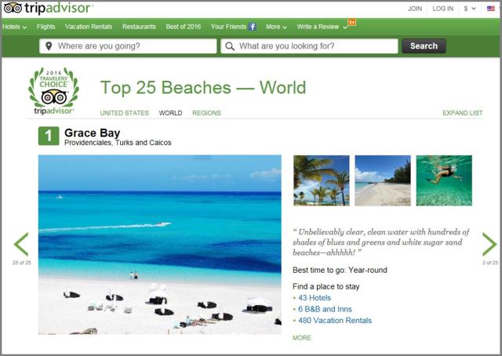The height and width of the screenshot is (356, 502).
Task: Focus the 'Where are you going?' field
Action: click(128, 46)
